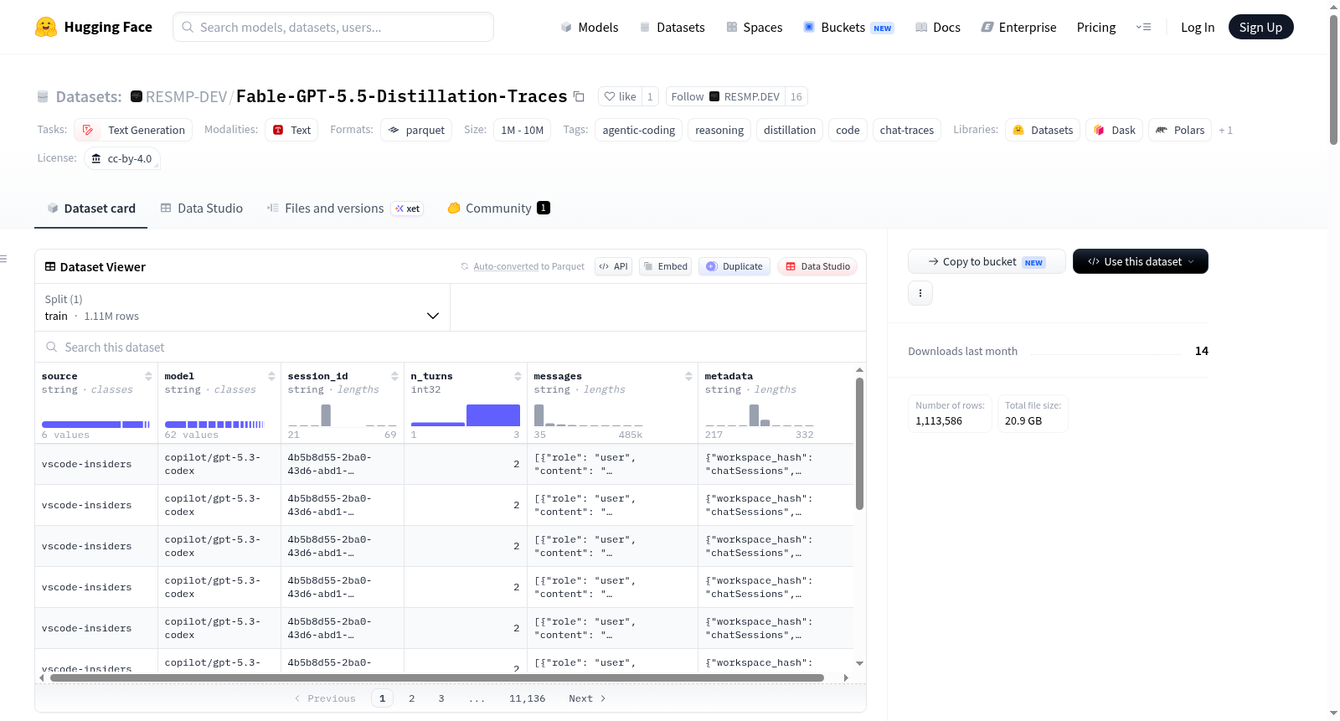Jump to last page 11,136
The height and width of the screenshot is (721, 1340).
528,698
